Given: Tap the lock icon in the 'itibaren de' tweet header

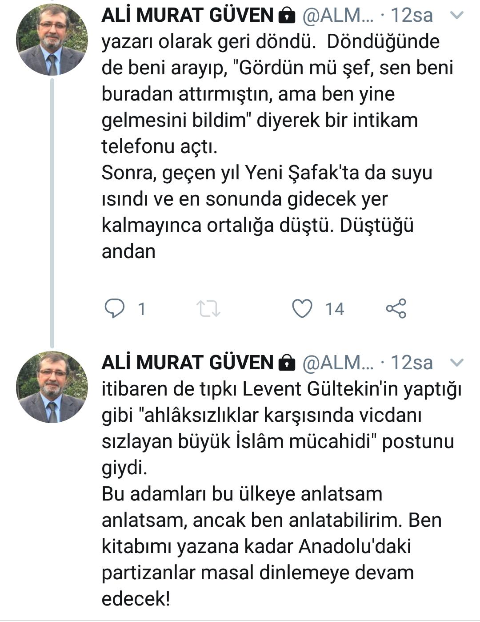Looking at the screenshot, I should click(x=287, y=364).
